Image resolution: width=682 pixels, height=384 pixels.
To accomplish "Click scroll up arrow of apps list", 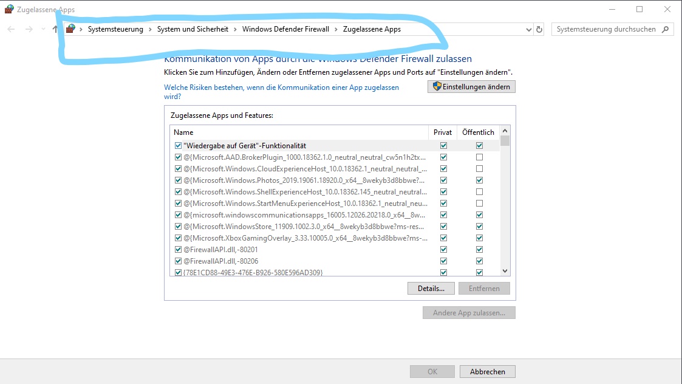I will point(505,131).
